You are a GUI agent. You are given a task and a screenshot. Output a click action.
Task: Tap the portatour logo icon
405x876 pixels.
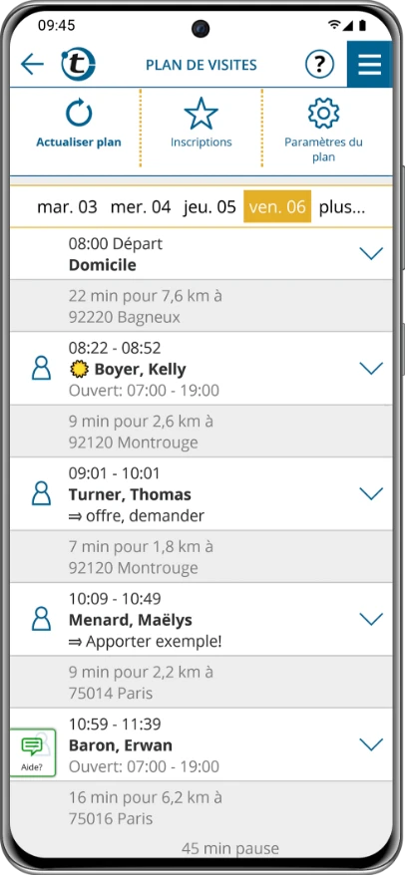pyautogui.click(x=79, y=65)
